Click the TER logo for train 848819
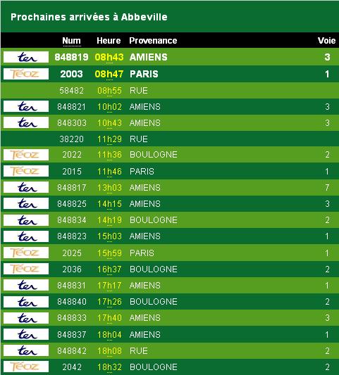339x375 pixels. [x=26, y=57]
